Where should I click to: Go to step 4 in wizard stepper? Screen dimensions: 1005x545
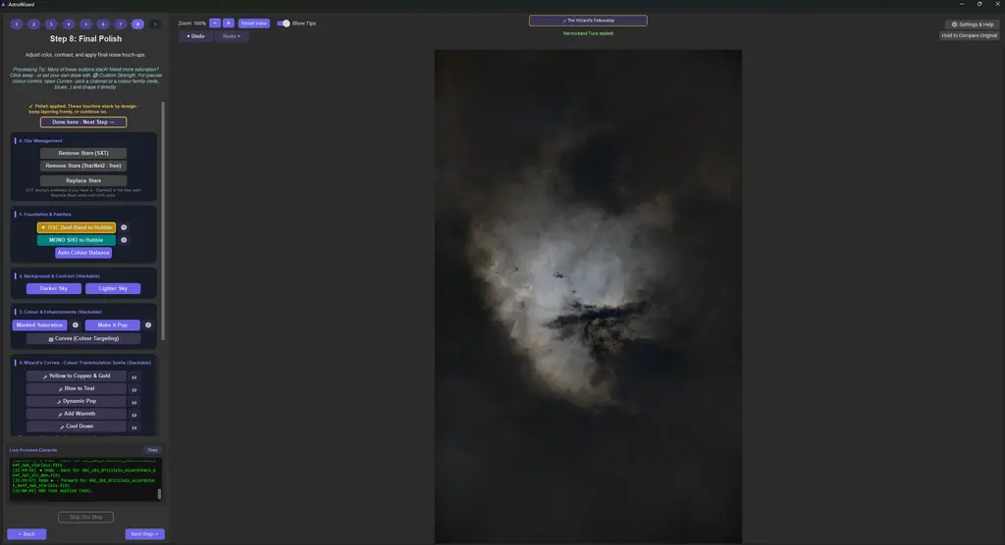pos(68,25)
